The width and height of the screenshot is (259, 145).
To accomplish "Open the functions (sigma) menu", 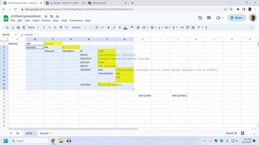I will coord(206,28).
